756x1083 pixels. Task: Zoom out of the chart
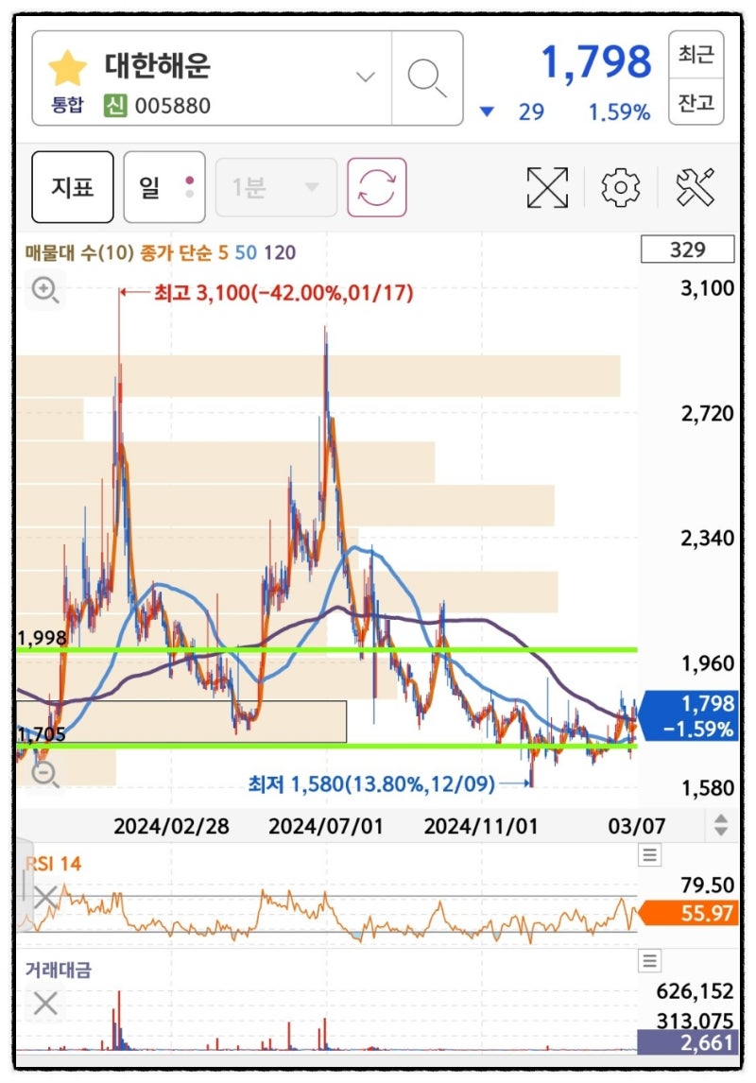click(45, 774)
